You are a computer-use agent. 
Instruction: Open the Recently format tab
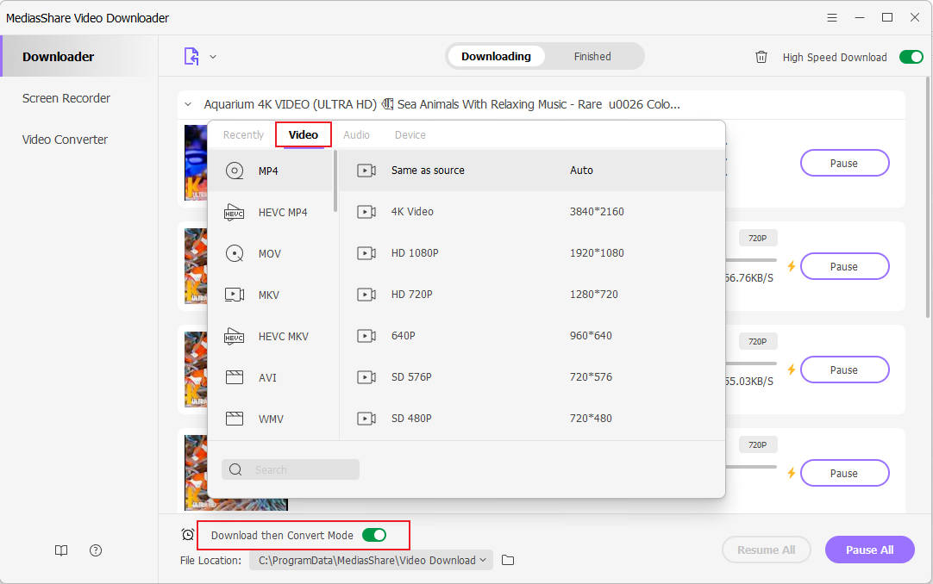point(243,135)
